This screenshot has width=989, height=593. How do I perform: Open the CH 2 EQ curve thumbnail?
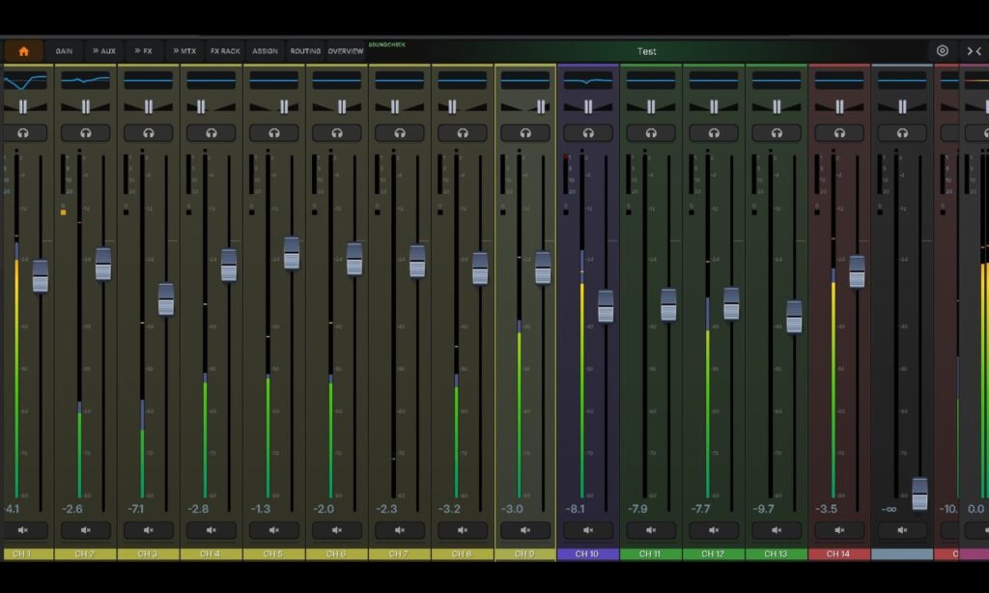pyautogui.click(x=85, y=80)
